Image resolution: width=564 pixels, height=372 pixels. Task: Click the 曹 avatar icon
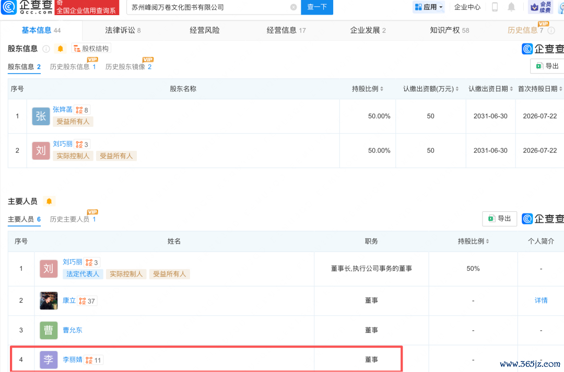click(x=49, y=330)
